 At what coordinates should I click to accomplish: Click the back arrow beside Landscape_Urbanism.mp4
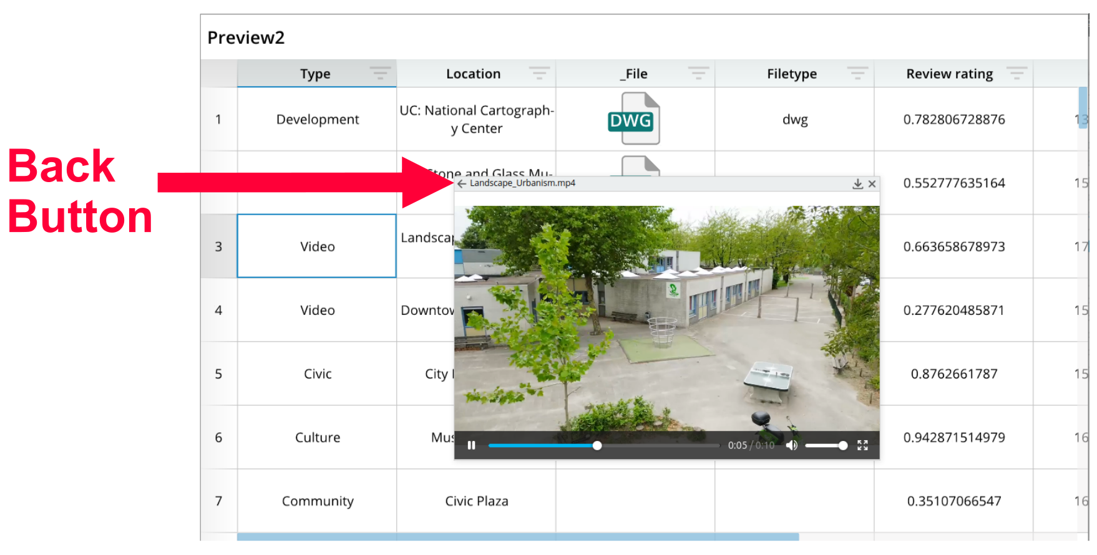pyautogui.click(x=462, y=184)
